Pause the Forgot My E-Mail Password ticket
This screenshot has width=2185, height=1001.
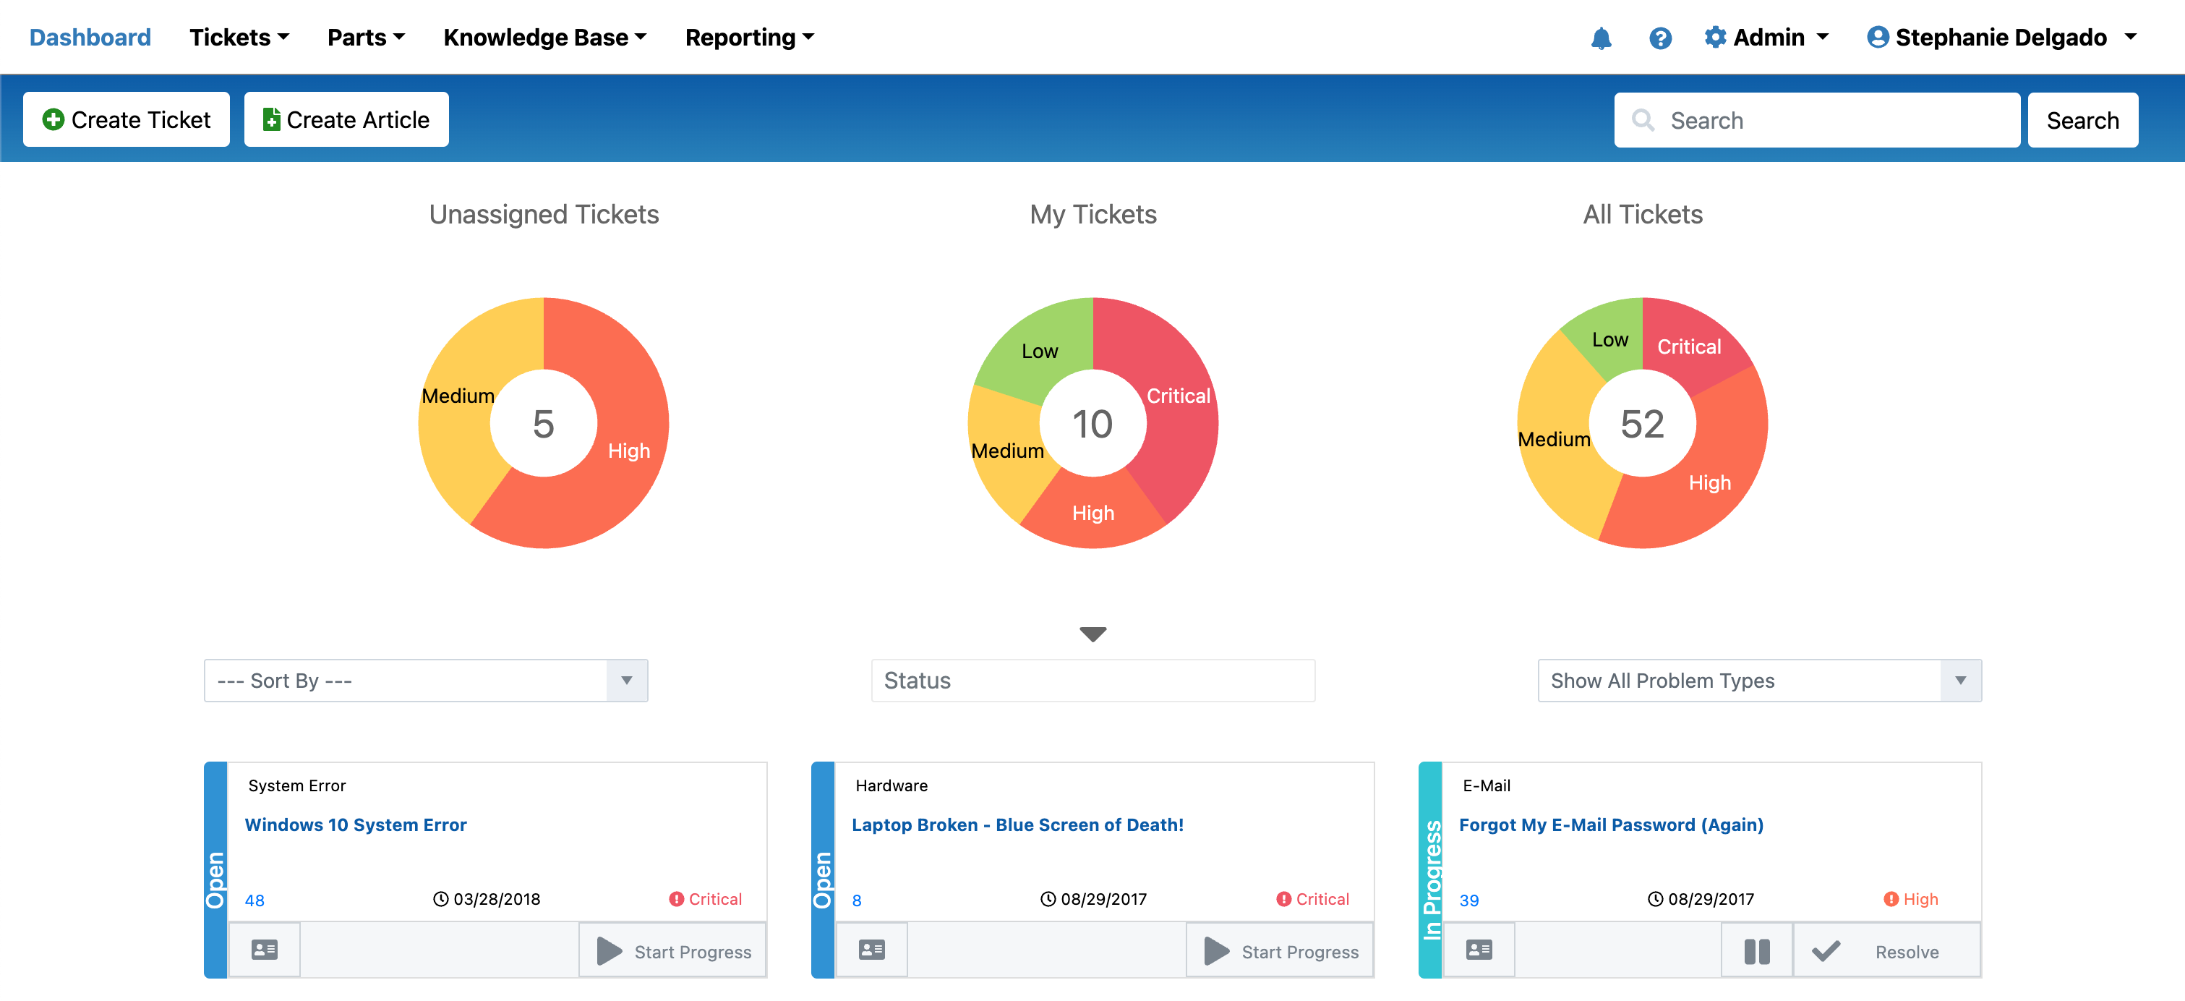(x=1757, y=951)
